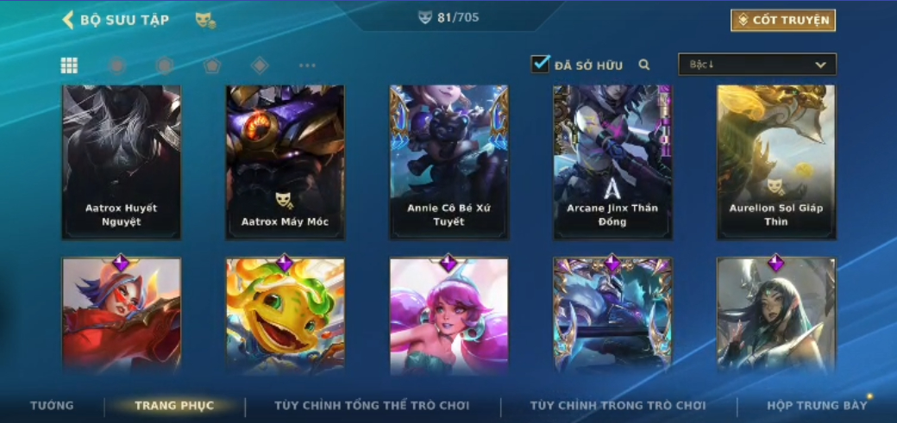Screen dimensions: 897x423
Task: Show more filters with three dots icon
Action: 307,65
